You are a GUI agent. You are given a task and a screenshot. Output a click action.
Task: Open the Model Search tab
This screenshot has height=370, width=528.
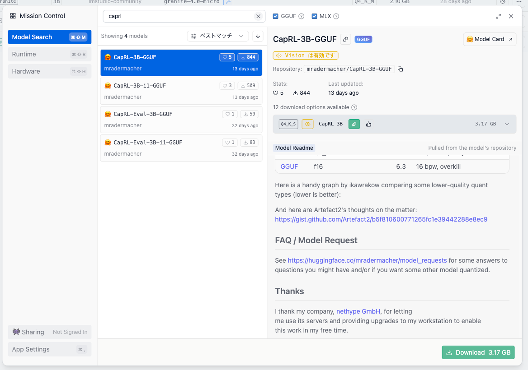tap(50, 37)
